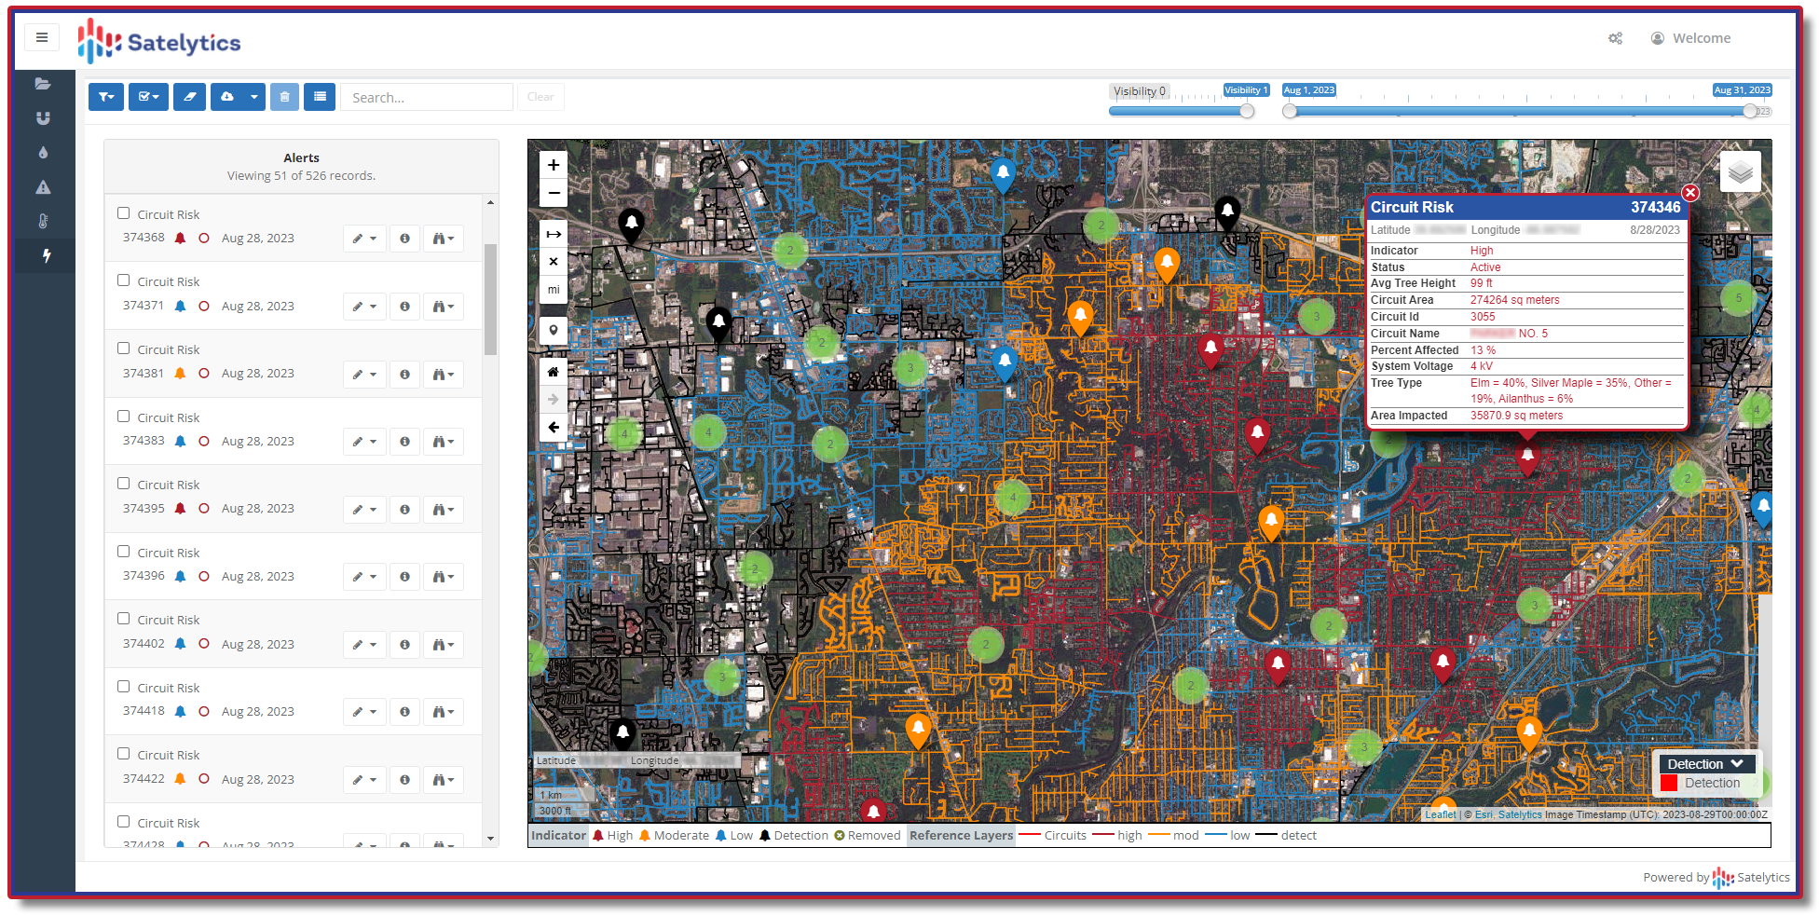Open the hamburger navigation menu
The height and width of the screenshot is (916, 1819).
42,38
